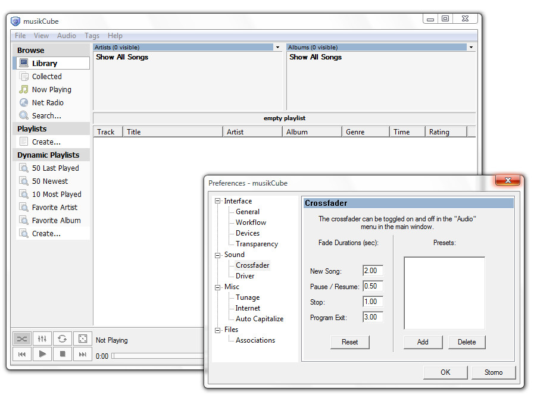Click the Now Playing music note icon
Viewport: 534px width, 398px height.
(x=24, y=89)
